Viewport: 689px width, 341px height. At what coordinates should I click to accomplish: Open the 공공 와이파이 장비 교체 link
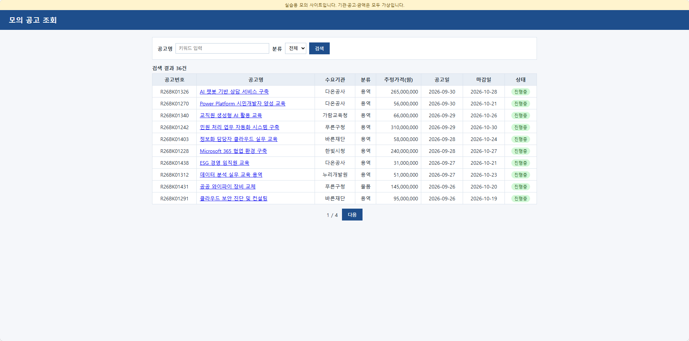228,187
